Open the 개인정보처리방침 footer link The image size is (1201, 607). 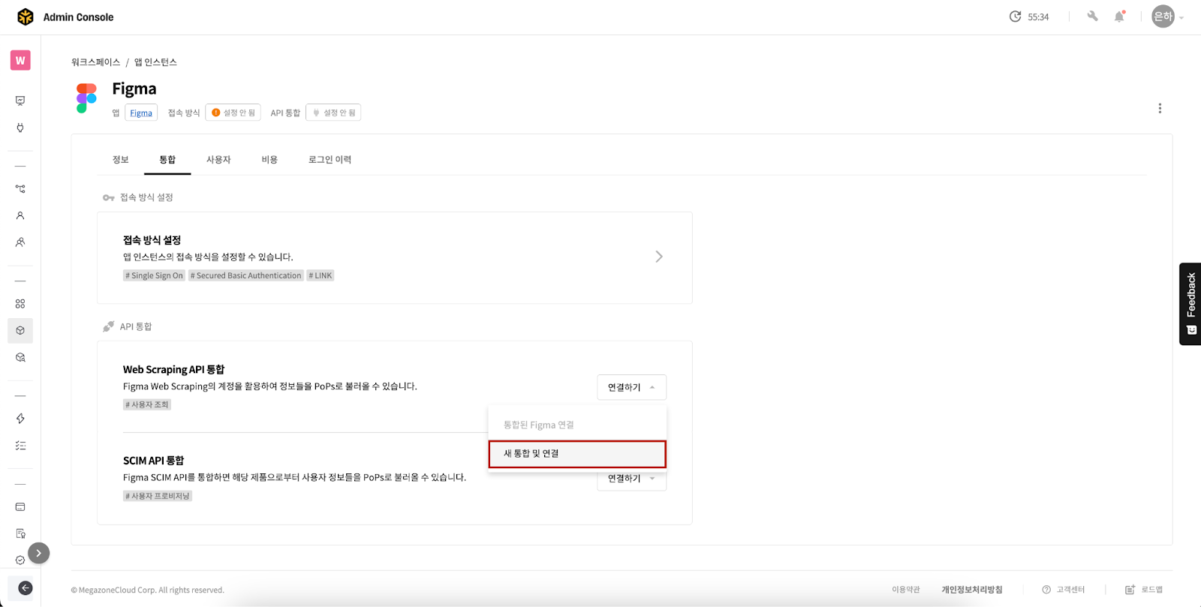click(x=971, y=590)
